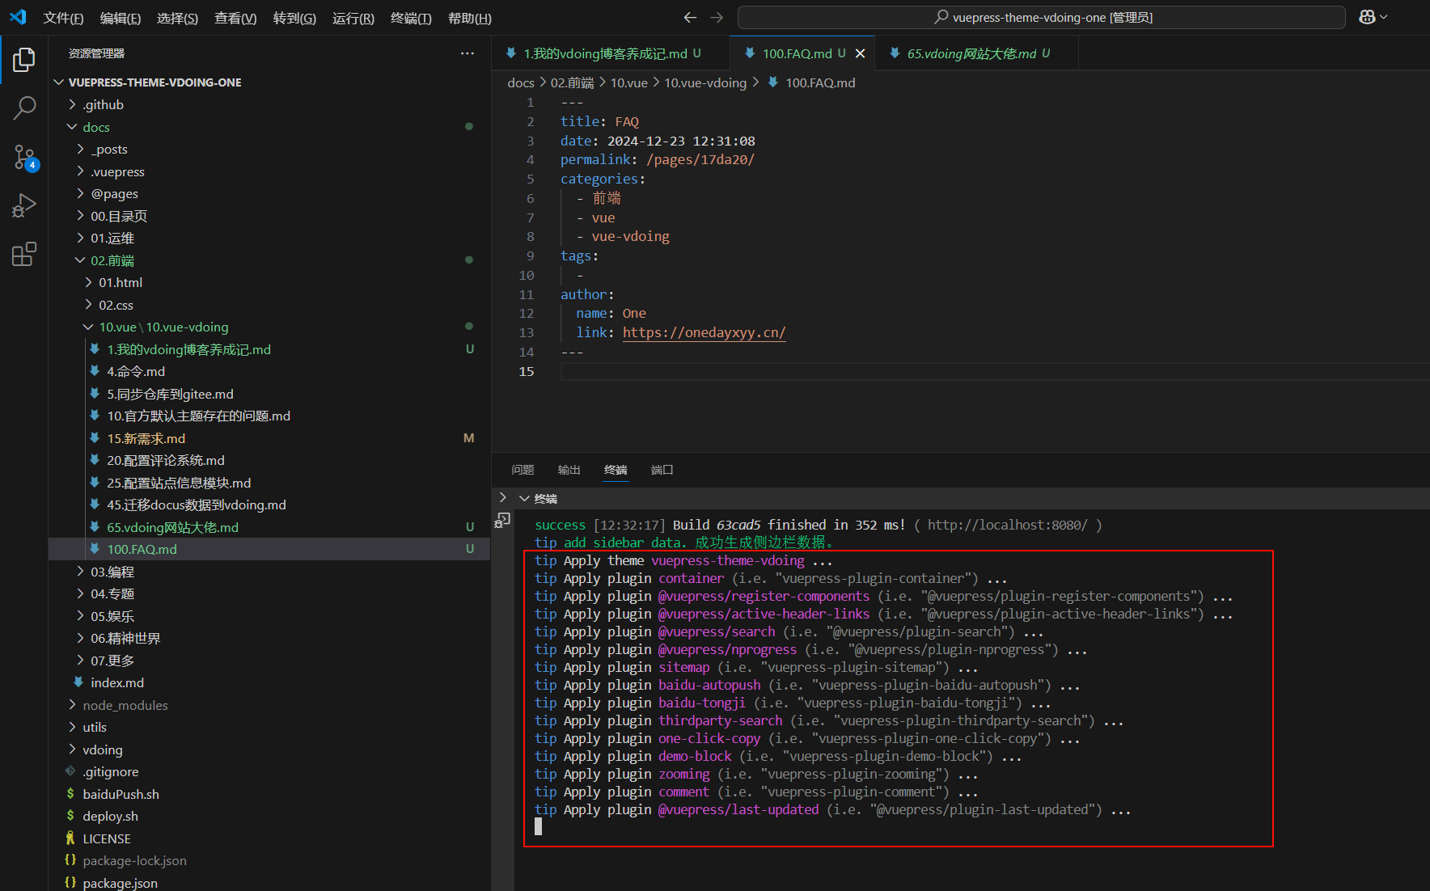
Task: Click the baiduPush.sh shell icon
Action: coord(70,794)
